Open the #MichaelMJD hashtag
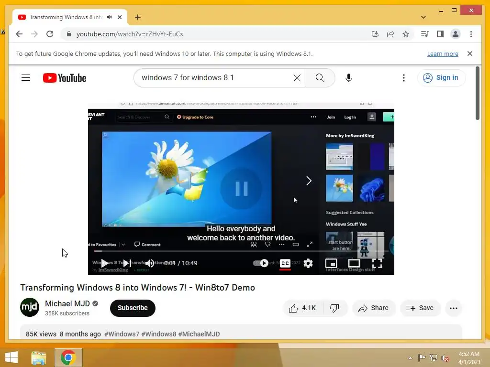490x367 pixels. tap(199, 334)
